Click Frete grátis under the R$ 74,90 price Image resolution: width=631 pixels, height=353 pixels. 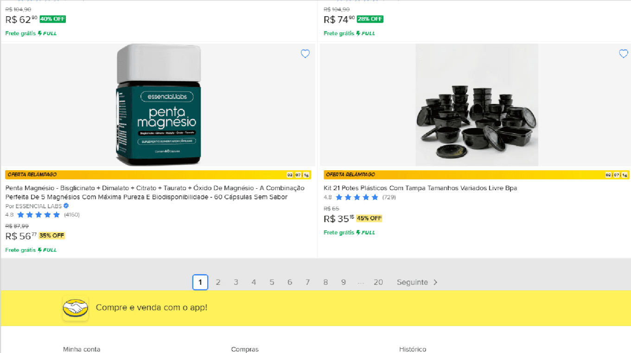coord(339,33)
